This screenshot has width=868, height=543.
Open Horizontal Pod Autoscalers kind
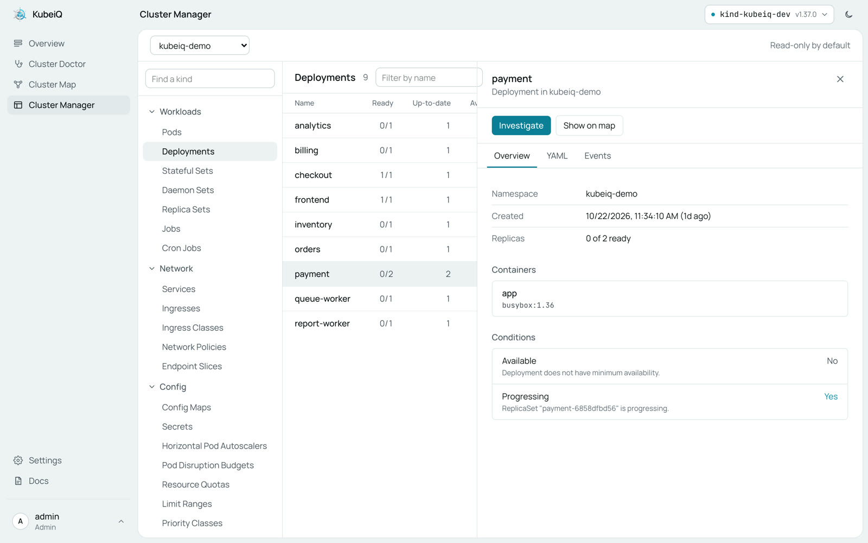[210, 446]
